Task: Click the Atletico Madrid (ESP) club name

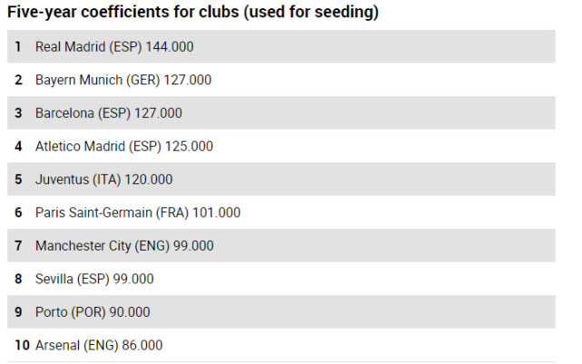Action: (98, 146)
